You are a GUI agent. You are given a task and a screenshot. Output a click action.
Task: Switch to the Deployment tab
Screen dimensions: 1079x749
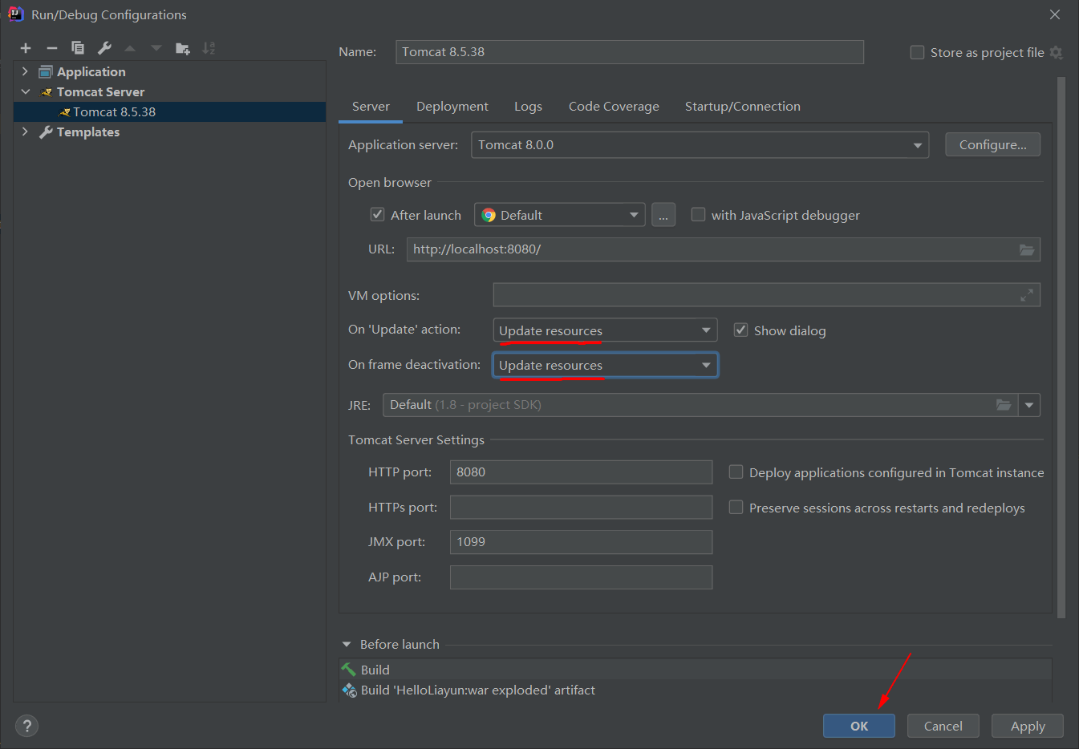click(452, 107)
